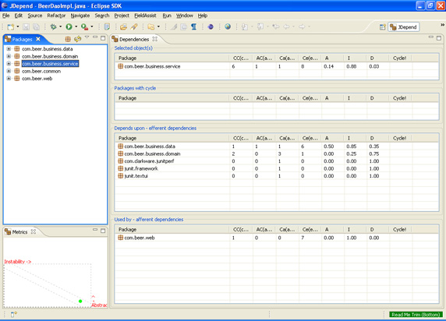This screenshot has height=321, width=446.
Task: Click the External Tools run icon
Action: 84,26
